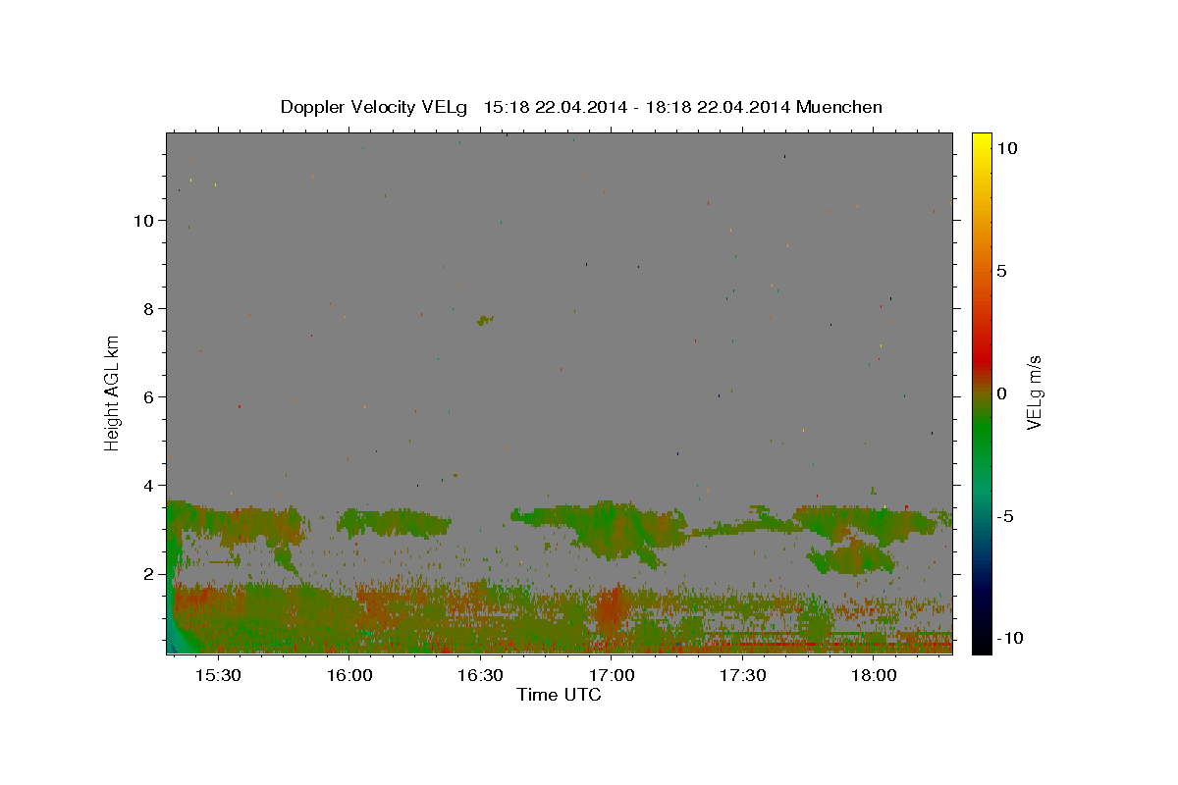Click the 15:30 time tick label
Screen dimensions: 1178x785
pyautogui.click(x=218, y=675)
